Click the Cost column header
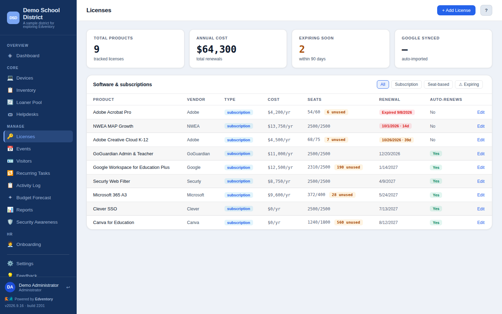This screenshot has height=314, width=502. 274,99
